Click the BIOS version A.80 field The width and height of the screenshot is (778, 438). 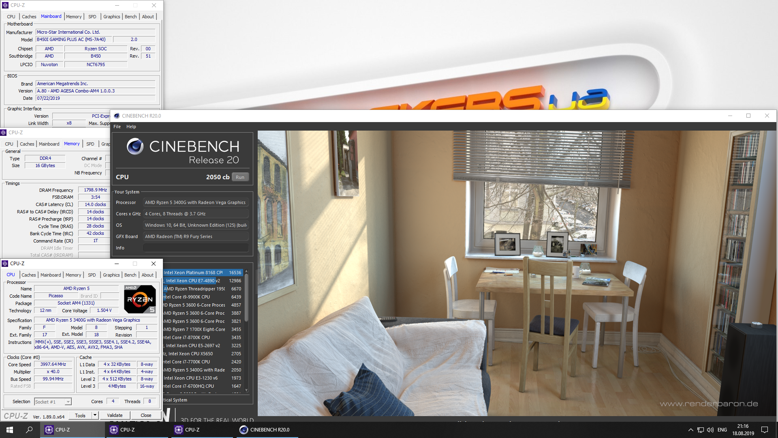[x=96, y=91]
